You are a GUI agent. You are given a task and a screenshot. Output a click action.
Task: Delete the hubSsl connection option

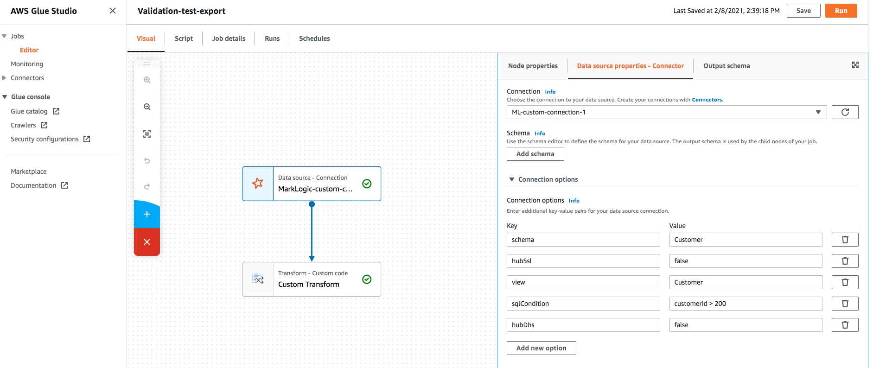click(x=845, y=261)
